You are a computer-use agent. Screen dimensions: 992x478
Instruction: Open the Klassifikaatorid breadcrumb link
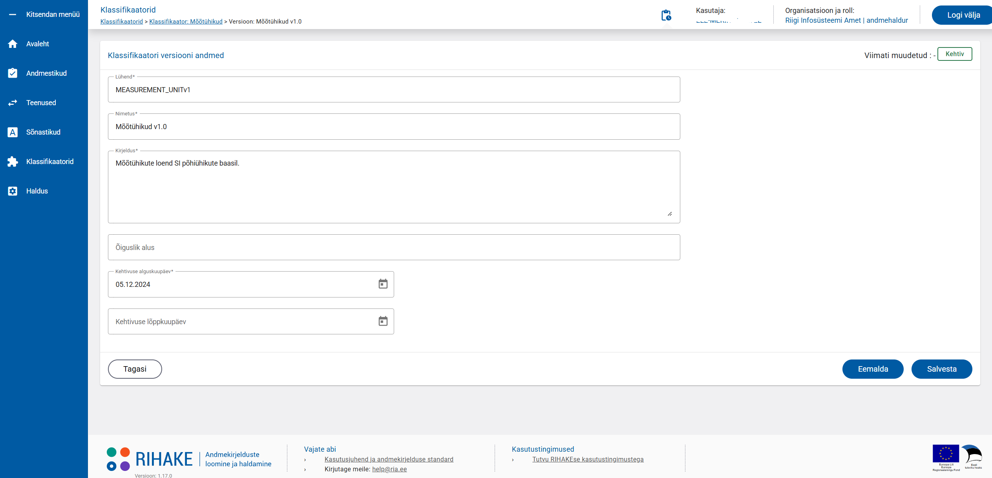click(121, 22)
